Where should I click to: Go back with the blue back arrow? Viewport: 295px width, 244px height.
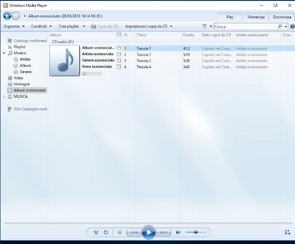pyautogui.click(x=7, y=16)
